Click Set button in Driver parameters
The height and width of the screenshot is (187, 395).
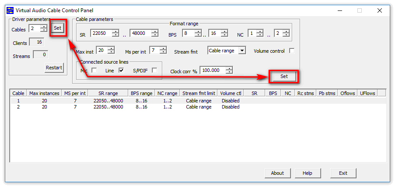click(58, 28)
